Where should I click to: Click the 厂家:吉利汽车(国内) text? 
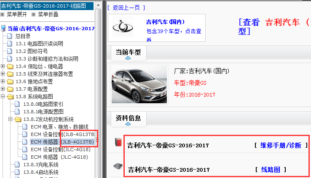(201, 71)
